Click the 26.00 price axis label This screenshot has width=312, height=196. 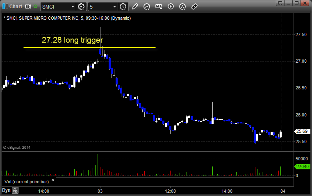tap(301, 115)
